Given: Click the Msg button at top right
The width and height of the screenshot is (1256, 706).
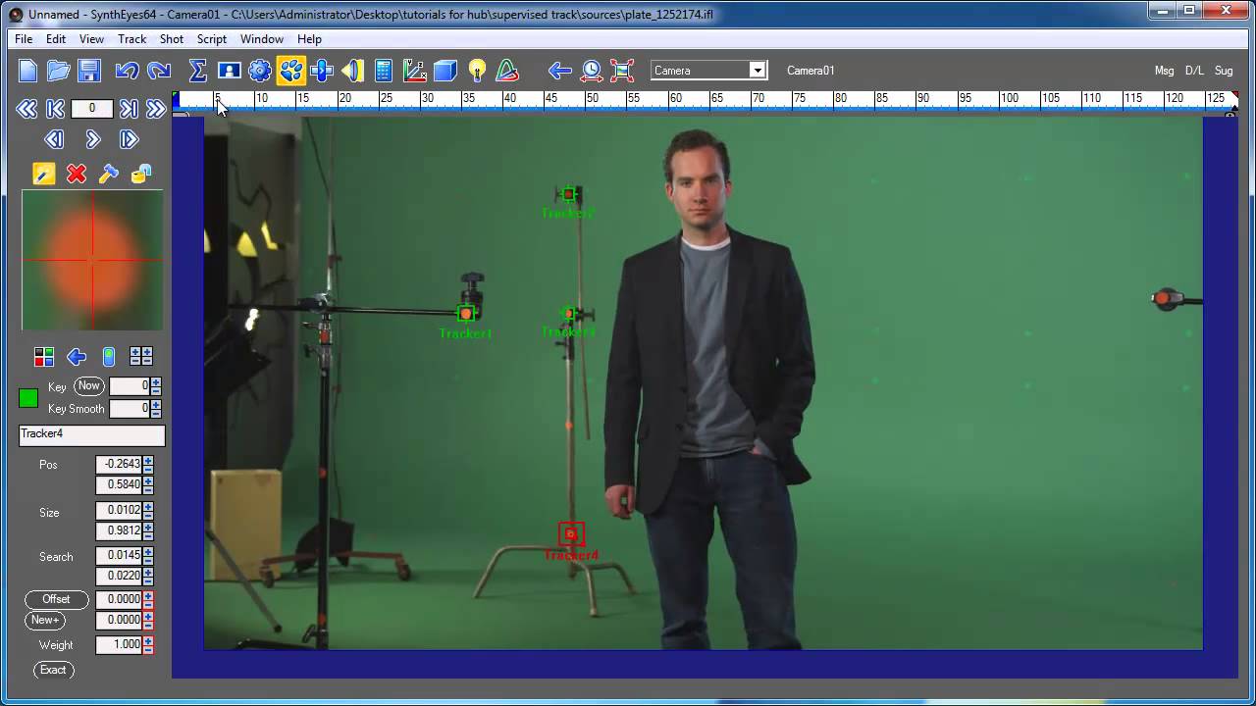Looking at the screenshot, I should [1164, 71].
